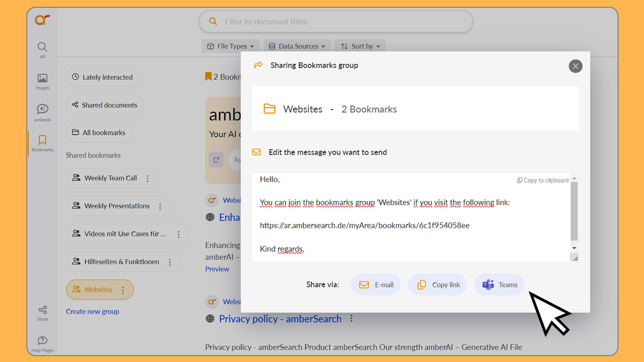Open the Data Sources dropdown
This screenshot has height=362, width=644.
[x=296, y=46]
